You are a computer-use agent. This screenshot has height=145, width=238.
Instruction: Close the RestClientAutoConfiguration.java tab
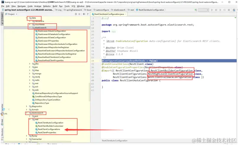click(125, 14)
